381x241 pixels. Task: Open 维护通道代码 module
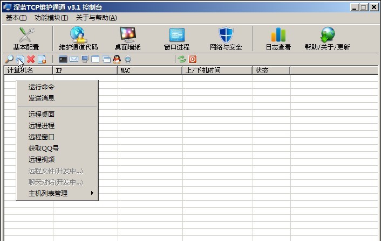[x=78, y=39]
